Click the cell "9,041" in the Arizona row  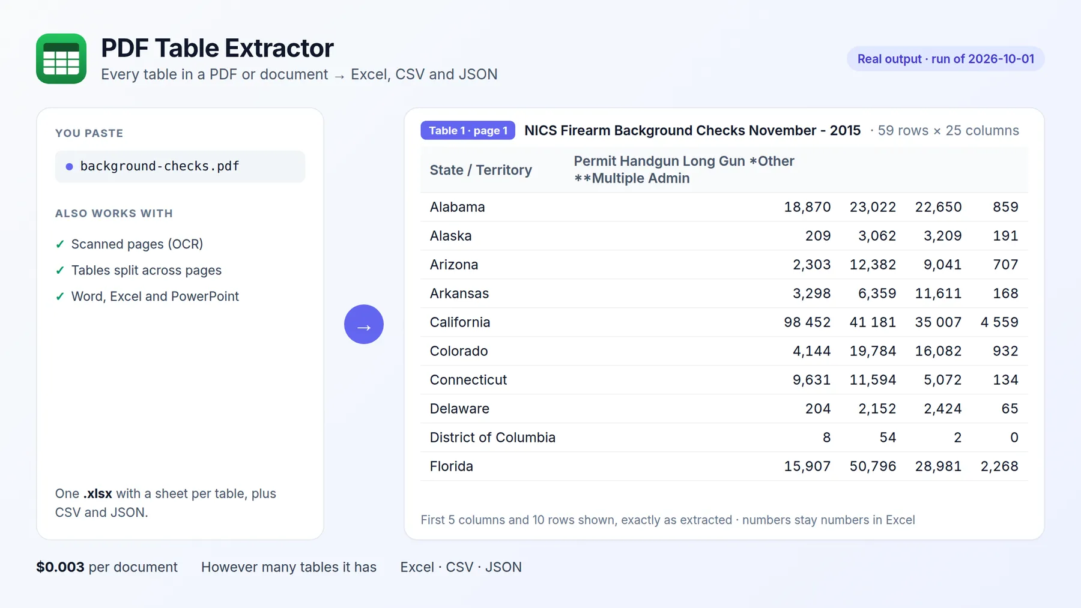[943, 265]
